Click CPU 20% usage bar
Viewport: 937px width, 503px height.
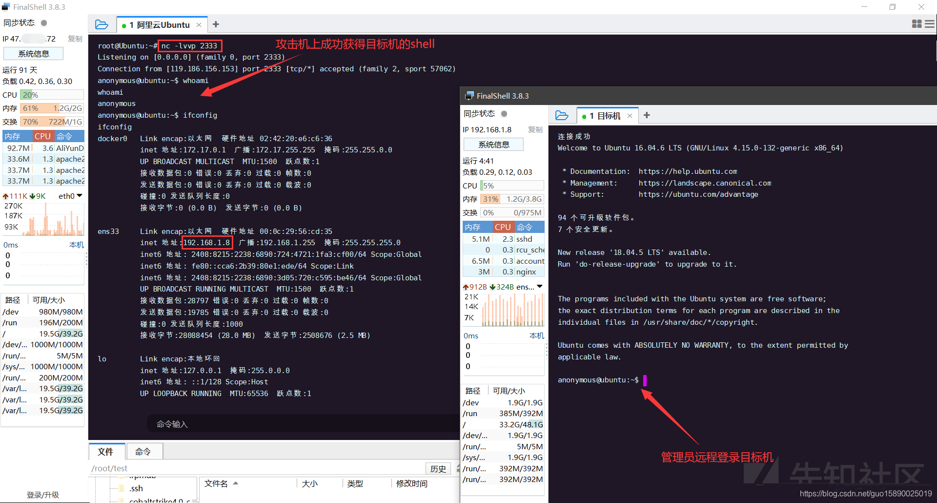(52, 95)
